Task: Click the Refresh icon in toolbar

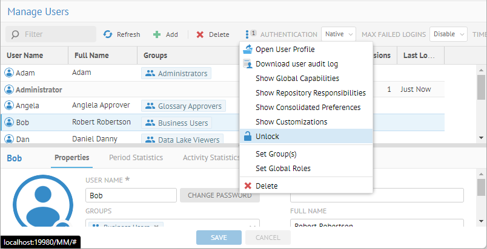Action: 108,34
